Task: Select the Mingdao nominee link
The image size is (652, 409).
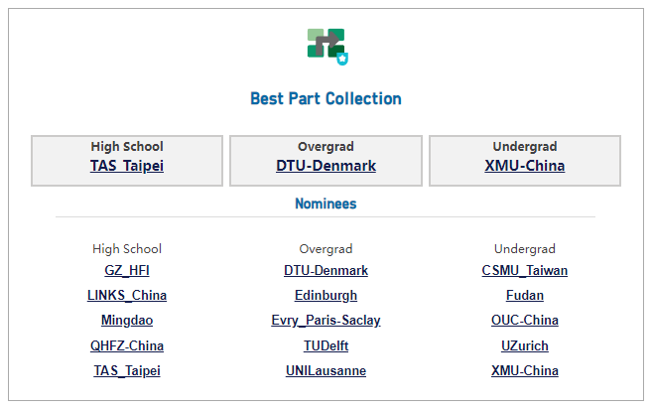Action: [127, 321]
